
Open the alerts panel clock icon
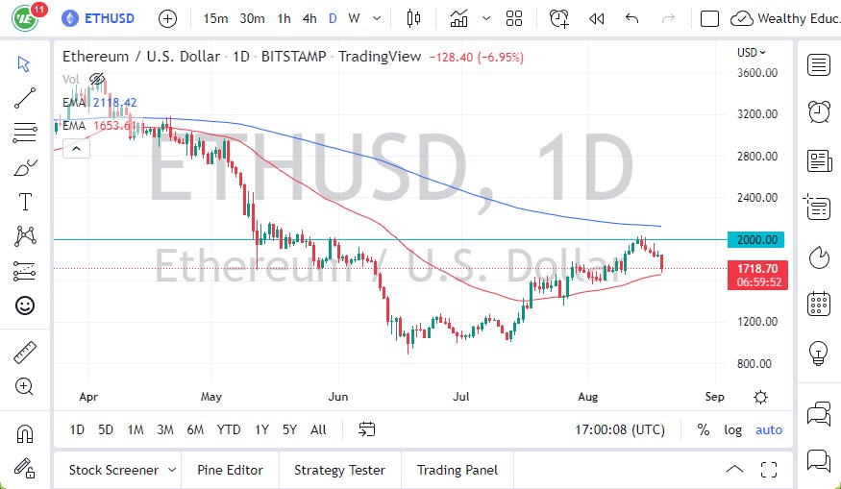pos(819,111)
